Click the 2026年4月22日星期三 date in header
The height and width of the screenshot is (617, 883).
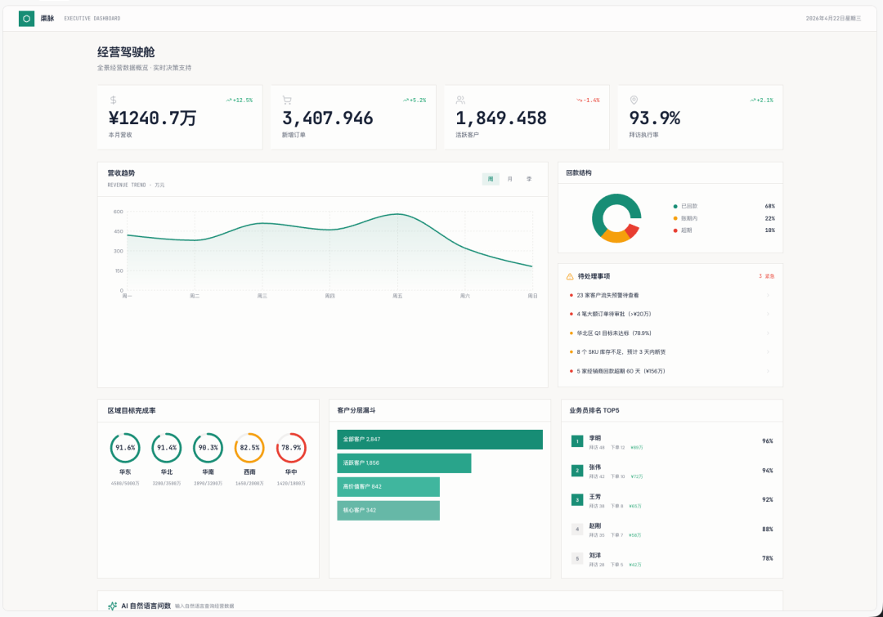point(833,19)
